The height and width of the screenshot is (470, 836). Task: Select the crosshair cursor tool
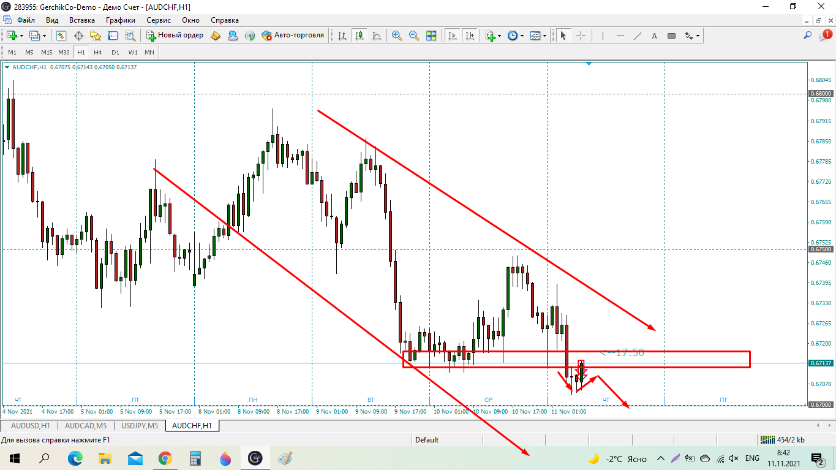point(581,36)
